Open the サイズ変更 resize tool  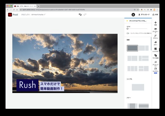(x=155, y=56)
